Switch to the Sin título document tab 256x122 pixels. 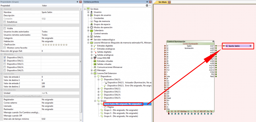162,2
